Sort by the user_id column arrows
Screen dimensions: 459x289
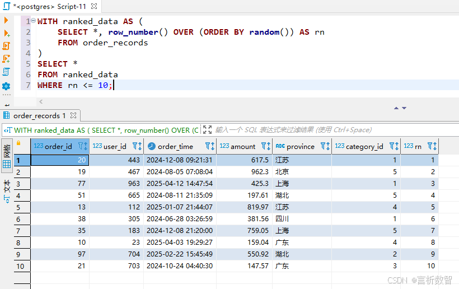140,146
